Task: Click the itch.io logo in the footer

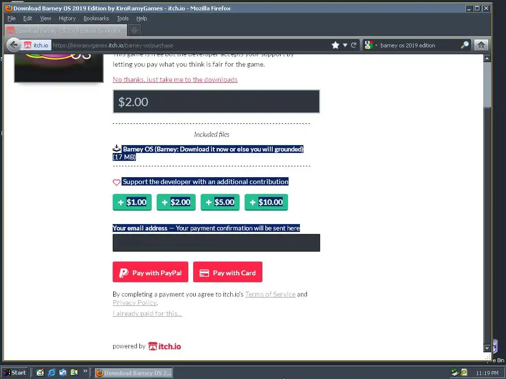Action: (x=165, y=346)
